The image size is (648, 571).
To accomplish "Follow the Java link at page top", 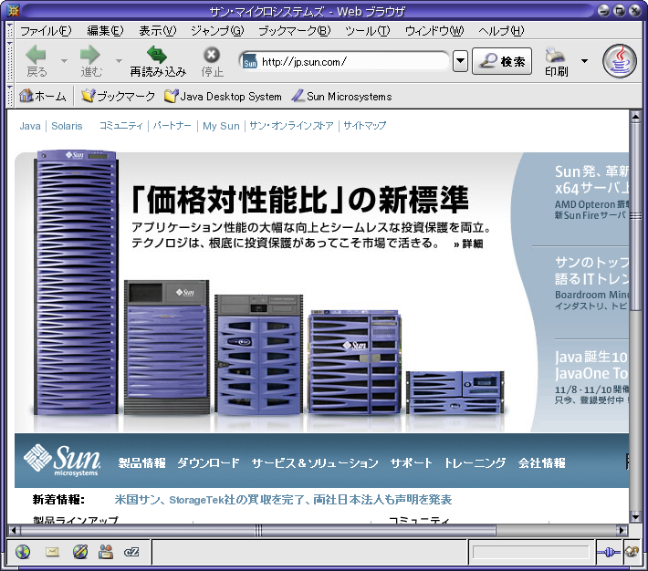I will pos(30,126).
